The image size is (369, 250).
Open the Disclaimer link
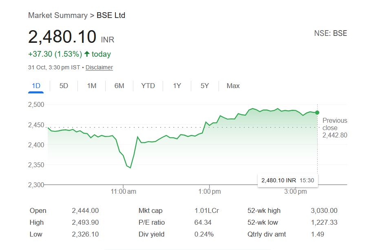click(x=99, y=67)
